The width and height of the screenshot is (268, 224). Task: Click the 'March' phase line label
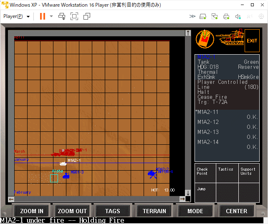[20, 151]
